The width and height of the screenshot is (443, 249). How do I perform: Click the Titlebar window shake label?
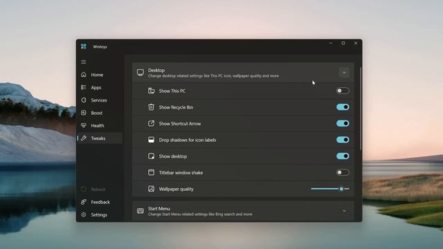pyautogui.click(x=181, y=173)
